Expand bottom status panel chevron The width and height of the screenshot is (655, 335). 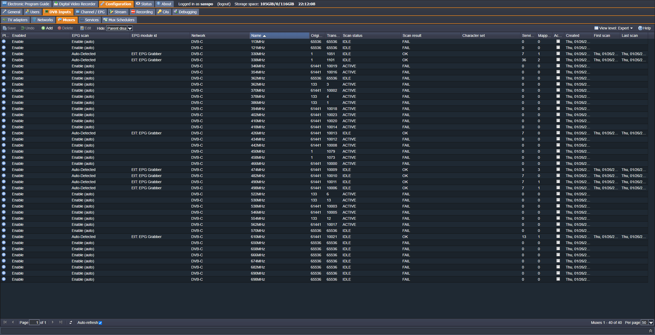(650, 331)
